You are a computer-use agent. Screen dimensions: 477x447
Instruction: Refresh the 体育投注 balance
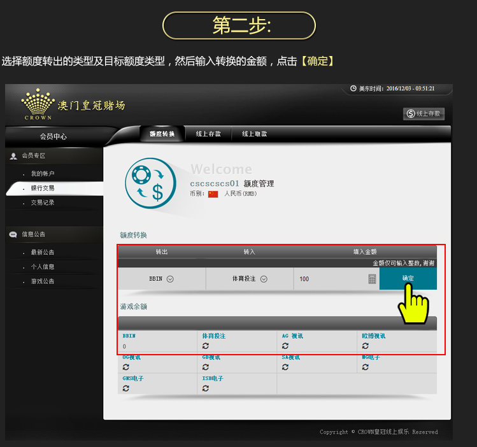coord(206,346)
